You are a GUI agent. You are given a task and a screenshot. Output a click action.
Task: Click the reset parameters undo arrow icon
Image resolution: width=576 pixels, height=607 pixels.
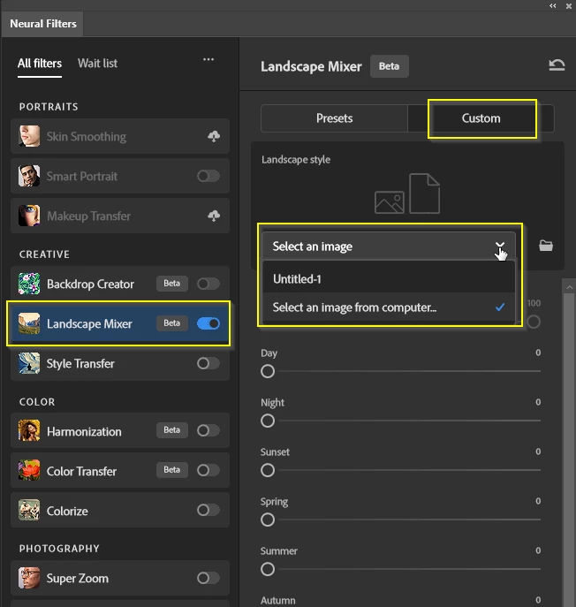(557, 65)
